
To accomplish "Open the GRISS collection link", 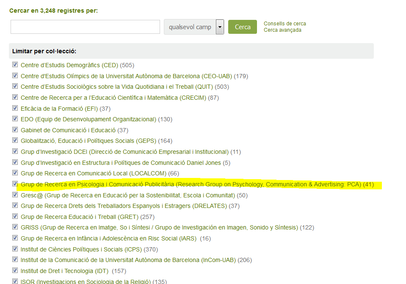I will click(159, 227).
